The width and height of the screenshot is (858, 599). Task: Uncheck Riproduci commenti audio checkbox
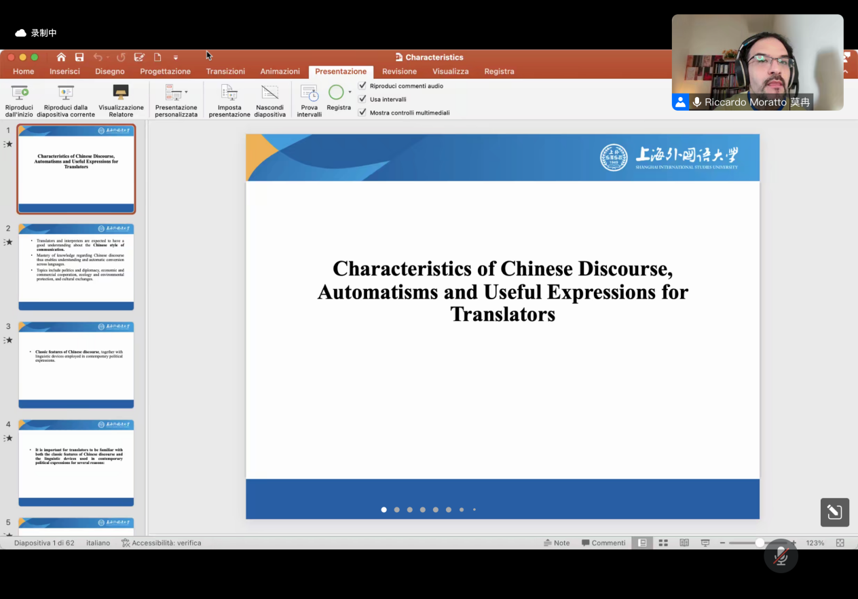[362, 85]
